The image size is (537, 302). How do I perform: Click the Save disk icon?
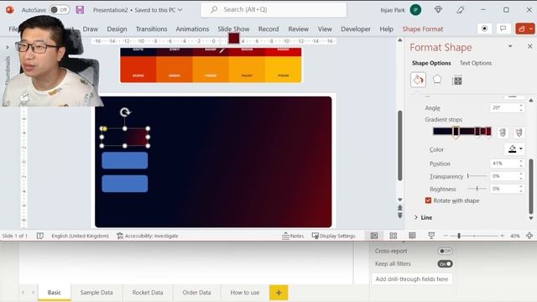click(x=80, y=9)
